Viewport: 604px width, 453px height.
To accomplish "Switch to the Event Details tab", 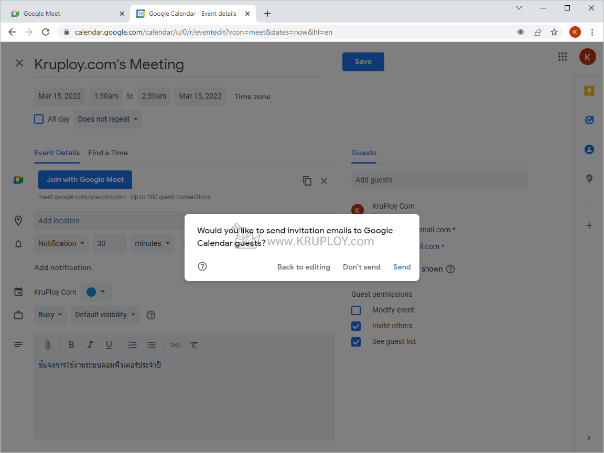I will point(57,153).
